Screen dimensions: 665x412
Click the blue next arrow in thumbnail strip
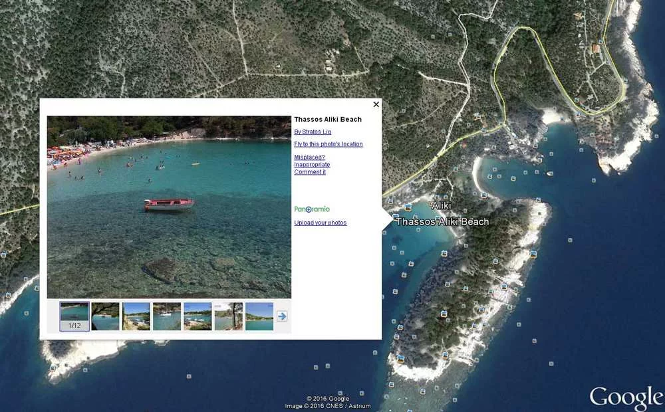tap(282, 316)
